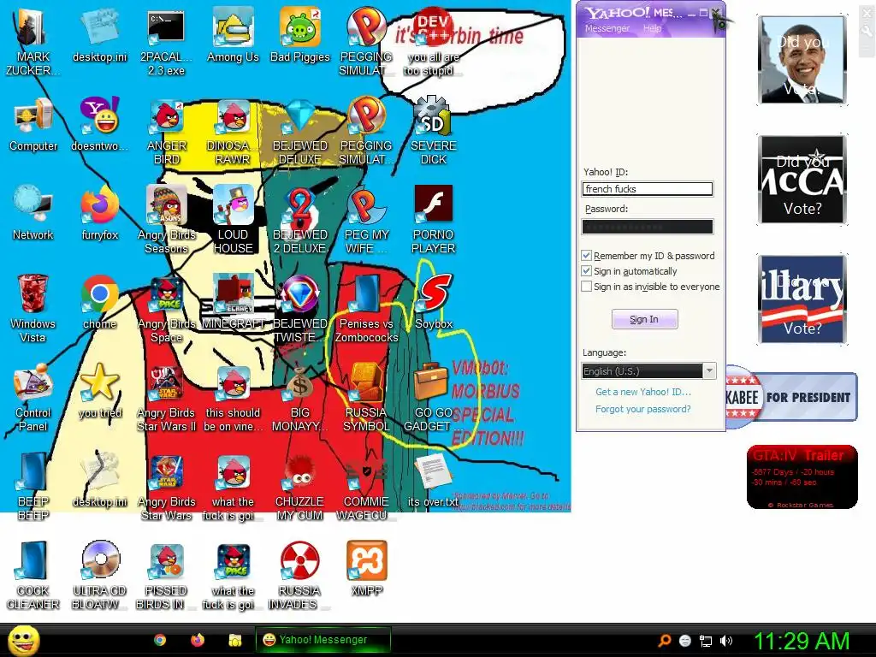
Task: Open the folder icon in taskbar quick launch
Action: [x=234, y=640]
